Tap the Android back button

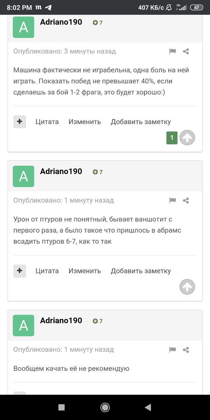pyautogui.click(x=148, y=408)
